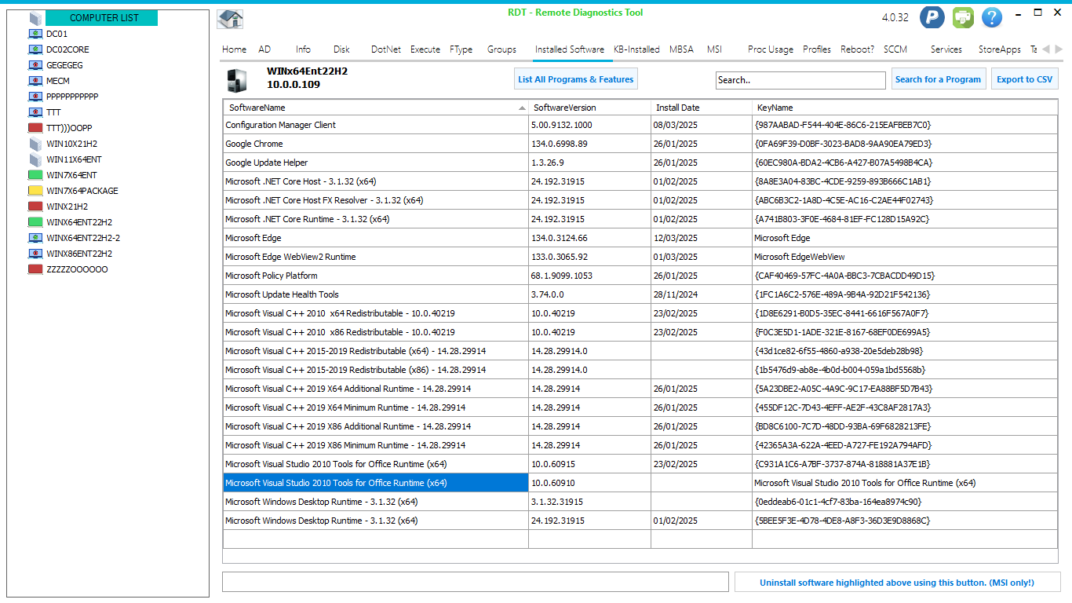Viewport: 1072px width, 603px height.
Task: Click the tower icon beside WIN11X64ENT
Action: click(35, 159)
